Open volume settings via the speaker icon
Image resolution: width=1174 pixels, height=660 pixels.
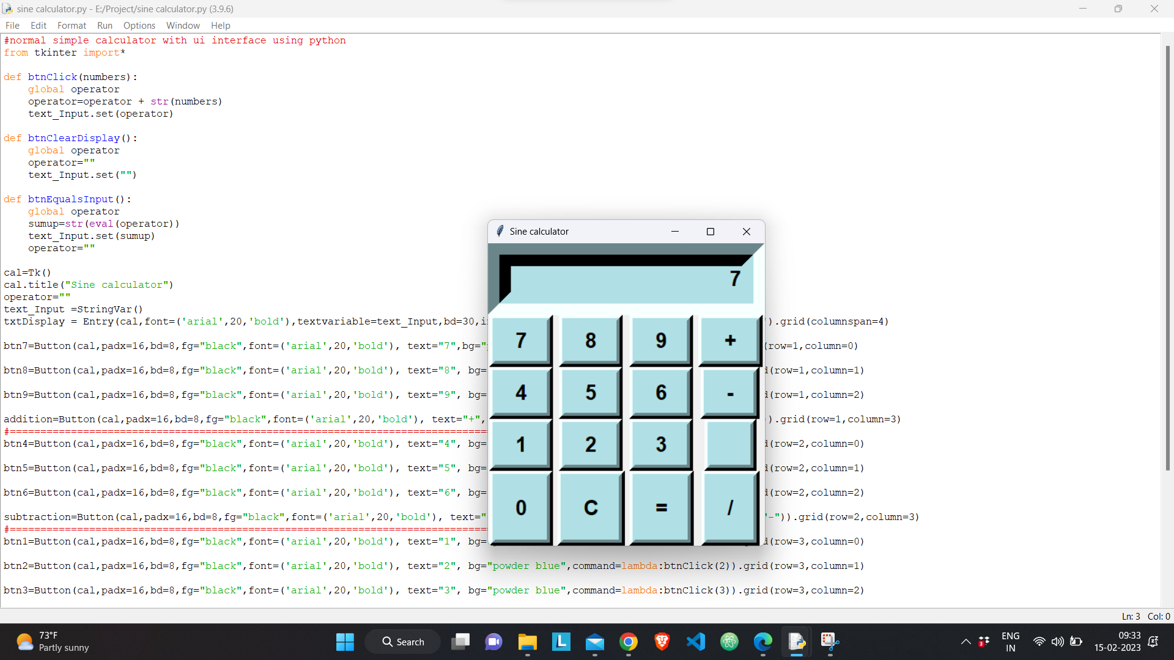(1058, 642)
